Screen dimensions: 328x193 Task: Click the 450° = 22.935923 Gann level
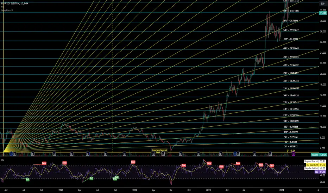291,57
